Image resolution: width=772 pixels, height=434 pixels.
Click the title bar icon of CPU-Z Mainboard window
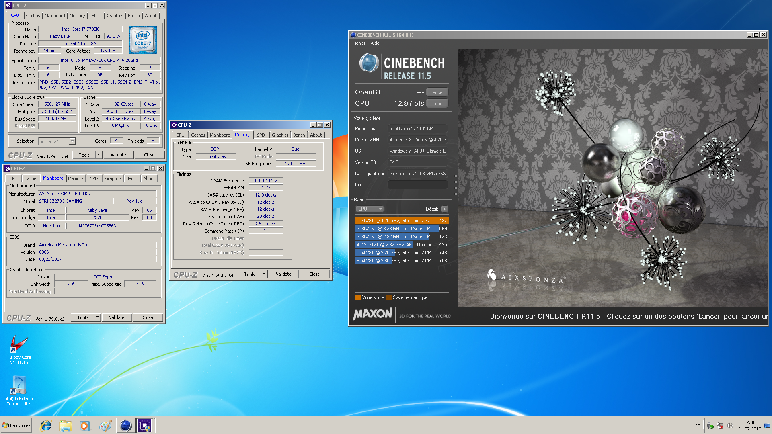coord(7,168)
